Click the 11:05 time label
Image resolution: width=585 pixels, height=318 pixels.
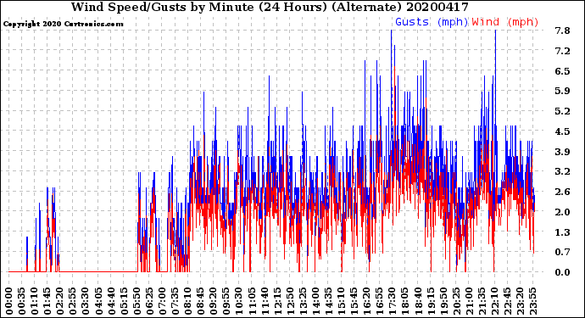pyautogui.click(x=252, y=301)
